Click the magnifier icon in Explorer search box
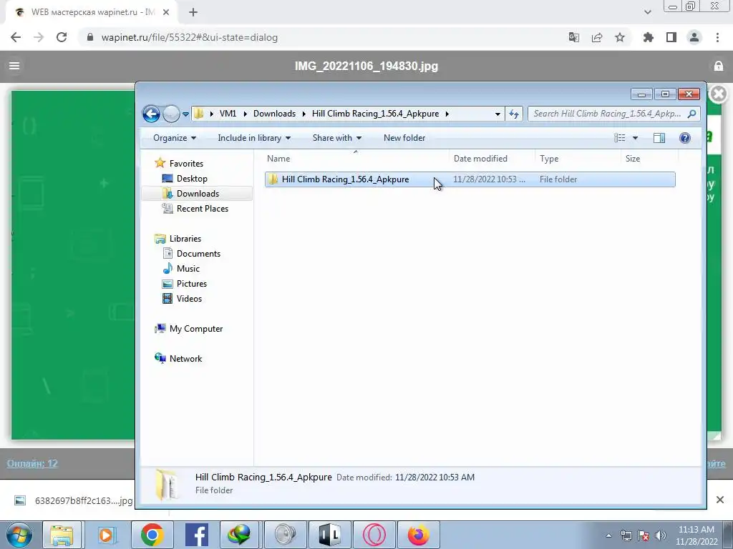Screen dimensions: 733x549 [692, 114]
